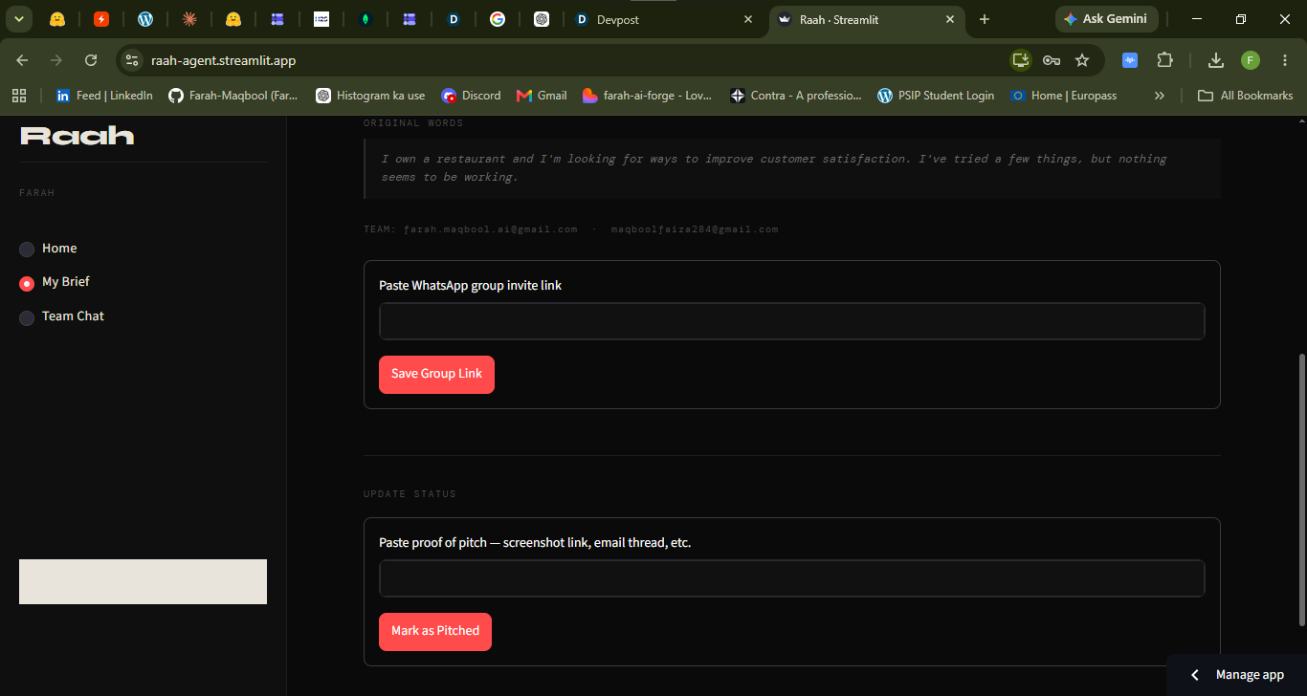Open a new browser tab
The height and width of the screenshot is (696, 1307).
(985, 19)
